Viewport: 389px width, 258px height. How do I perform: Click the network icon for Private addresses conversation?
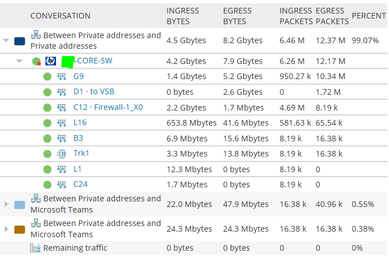coord(36,35)
